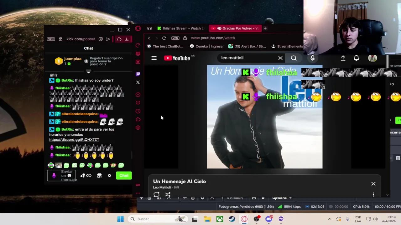Open YouTube upload/create icon
This screenshot has width=401, height=225.
pos(343,58)
